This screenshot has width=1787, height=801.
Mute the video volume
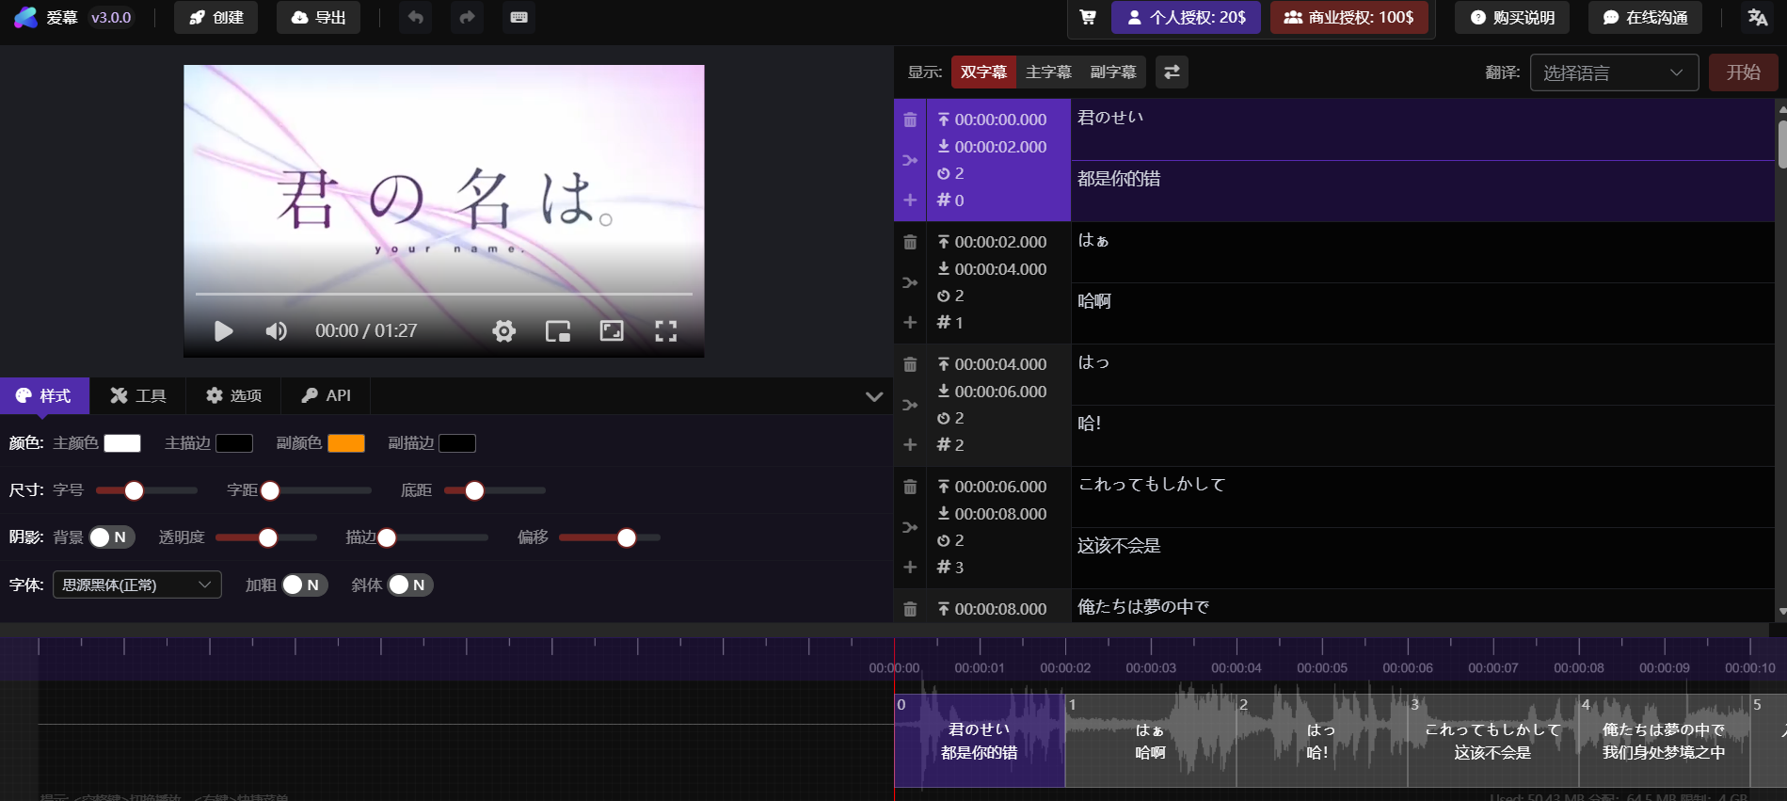click(x=276, y=330)
